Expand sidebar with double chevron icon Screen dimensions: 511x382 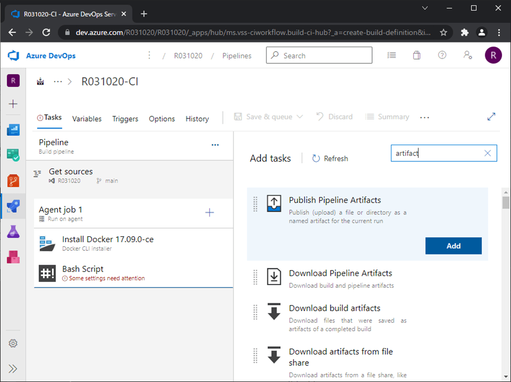tap(13, 369)
